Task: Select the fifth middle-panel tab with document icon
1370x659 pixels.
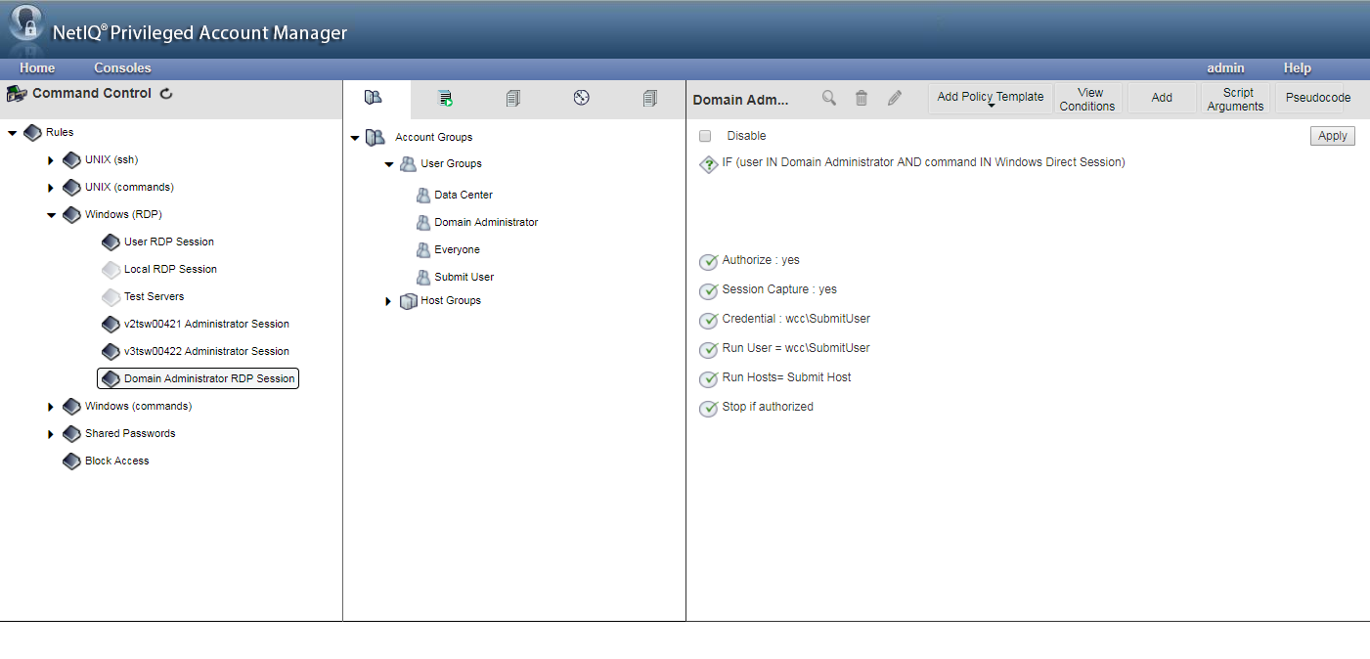Action: (x=650, y=98)
